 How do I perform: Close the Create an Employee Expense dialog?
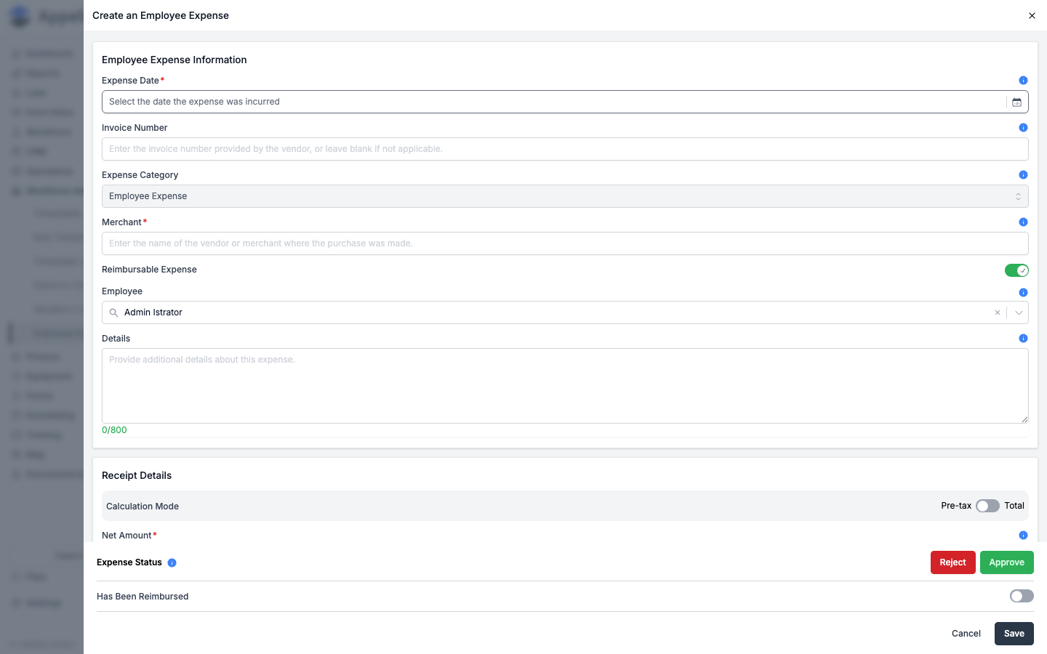coord(1032,16)
